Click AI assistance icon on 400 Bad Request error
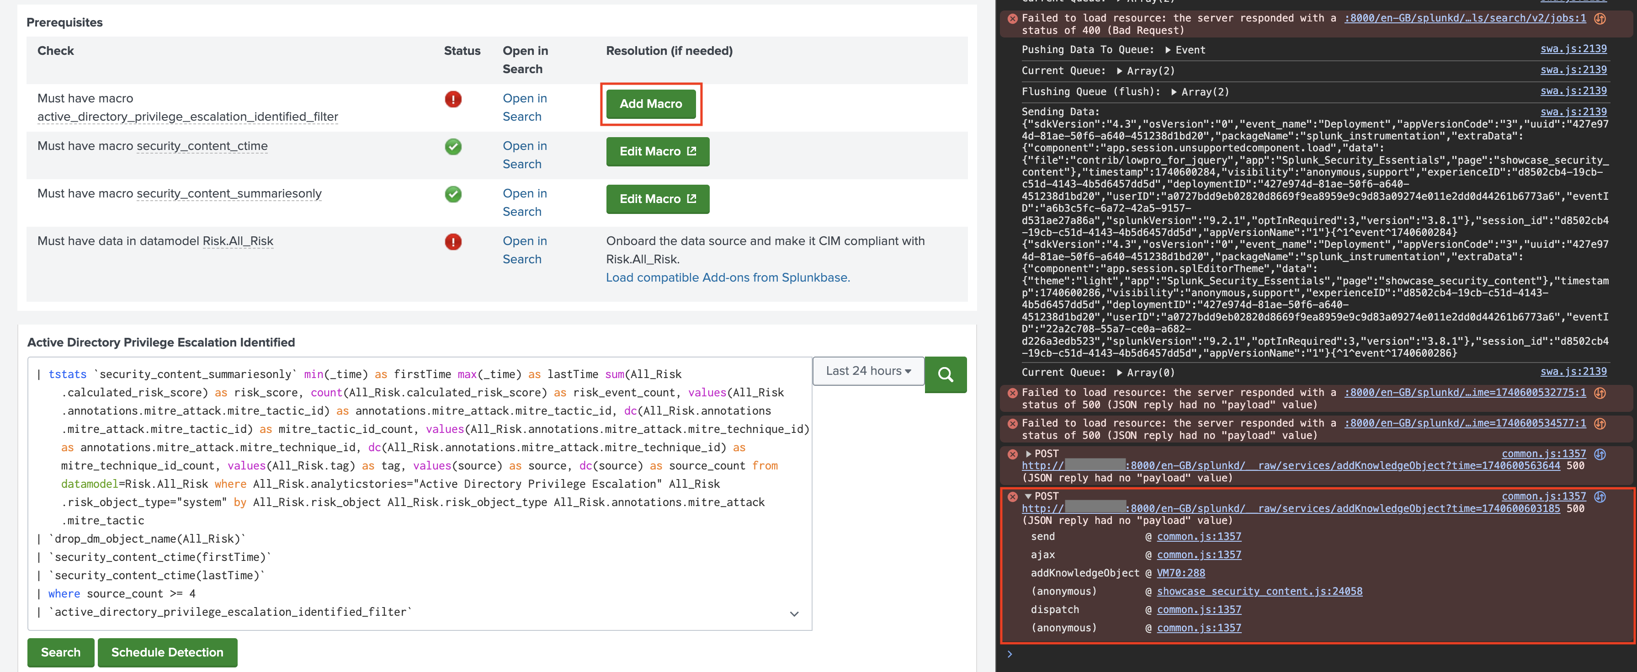Image resolution: width=1637 pixels, height=672 pixels. coord(1600,18)
